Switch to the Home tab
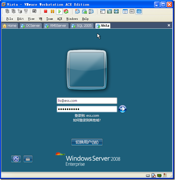Screen dimensions: 175x180 coord(10,26)
